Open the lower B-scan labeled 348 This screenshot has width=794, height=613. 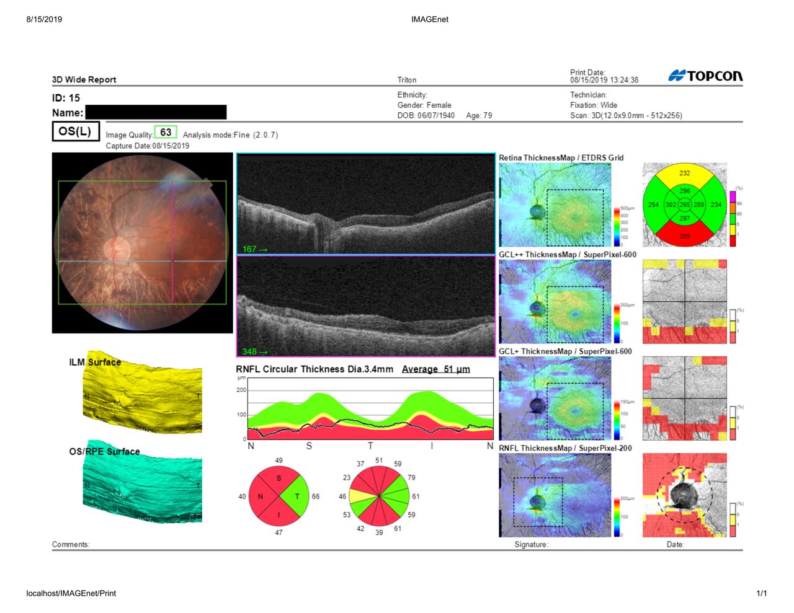pyautogui.click(x=365, y=306)
